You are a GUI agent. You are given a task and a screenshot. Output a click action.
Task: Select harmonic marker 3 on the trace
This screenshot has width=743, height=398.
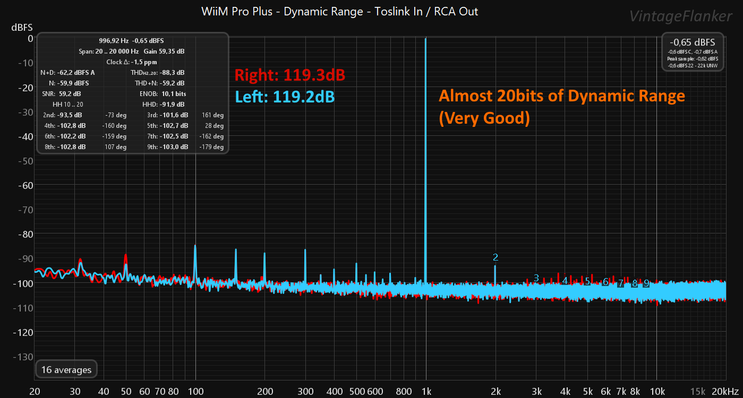[x=536, y=278]
